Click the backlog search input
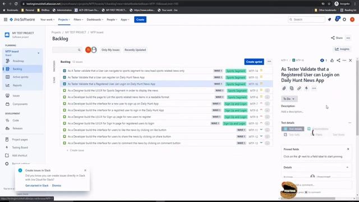359x202 pixels. pyautogui.click(x=67, y=50)
